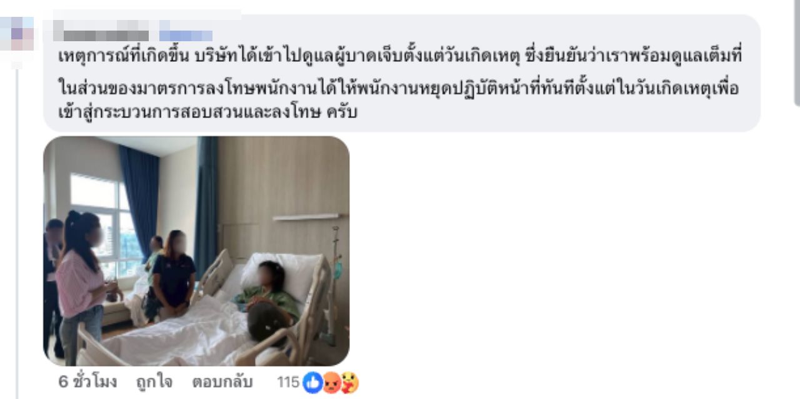Screen dimensions: 800x399
Task: Open the 6 ชั่วโมง timestamp link
Action: pos(87,383)
